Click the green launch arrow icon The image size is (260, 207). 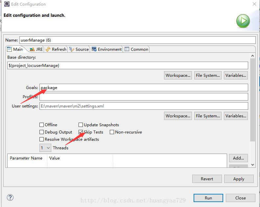click(243, 21)
